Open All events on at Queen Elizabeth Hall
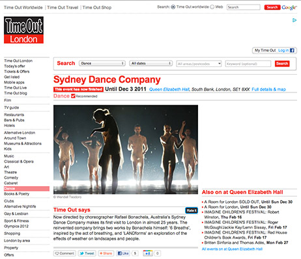301x259 pixels. tap(232, 249)
